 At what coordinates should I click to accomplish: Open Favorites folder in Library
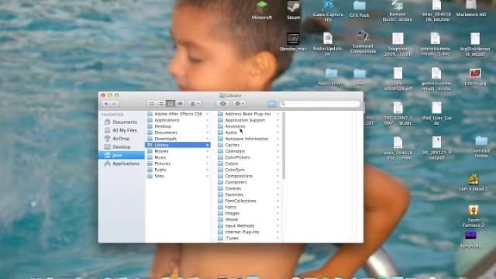(249, 195)
